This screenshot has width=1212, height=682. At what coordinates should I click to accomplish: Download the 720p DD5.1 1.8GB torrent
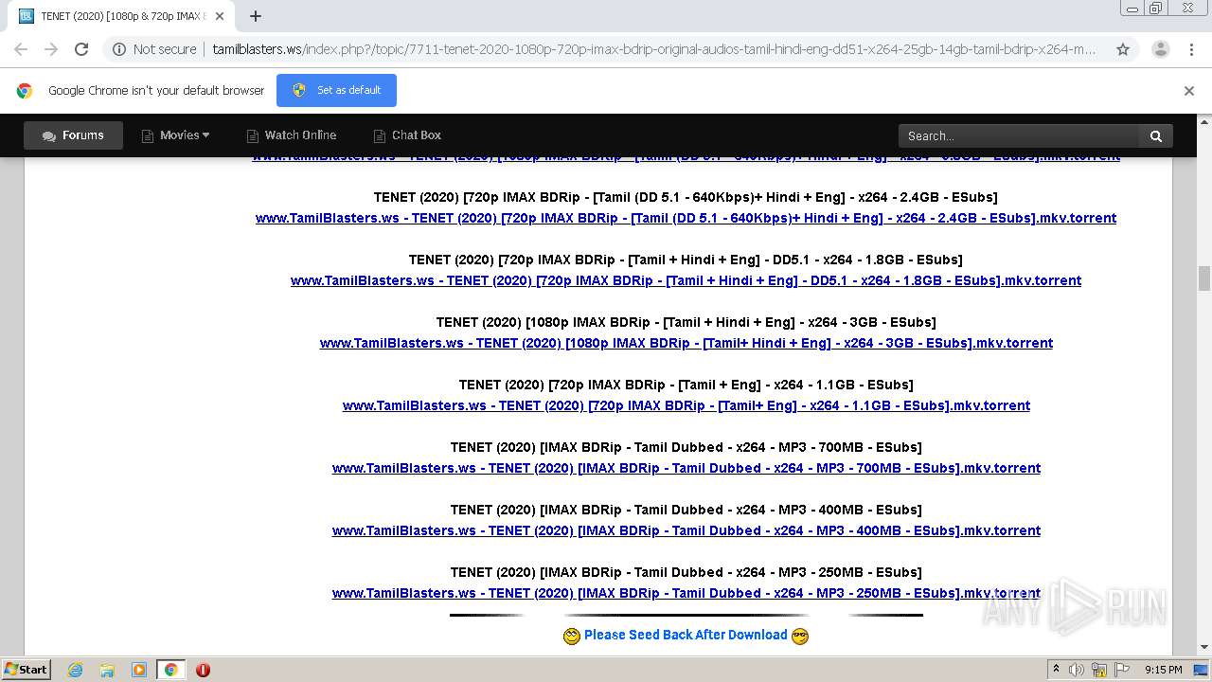pyautogui.click(x=686, y=280)
